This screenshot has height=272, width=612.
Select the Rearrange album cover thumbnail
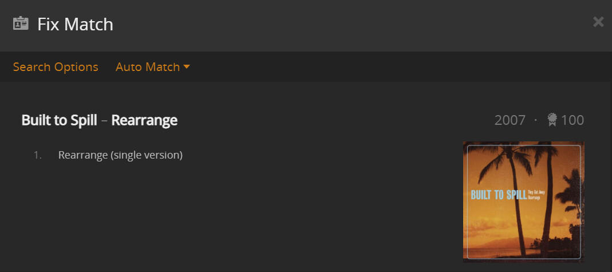(x=523, y=202)
